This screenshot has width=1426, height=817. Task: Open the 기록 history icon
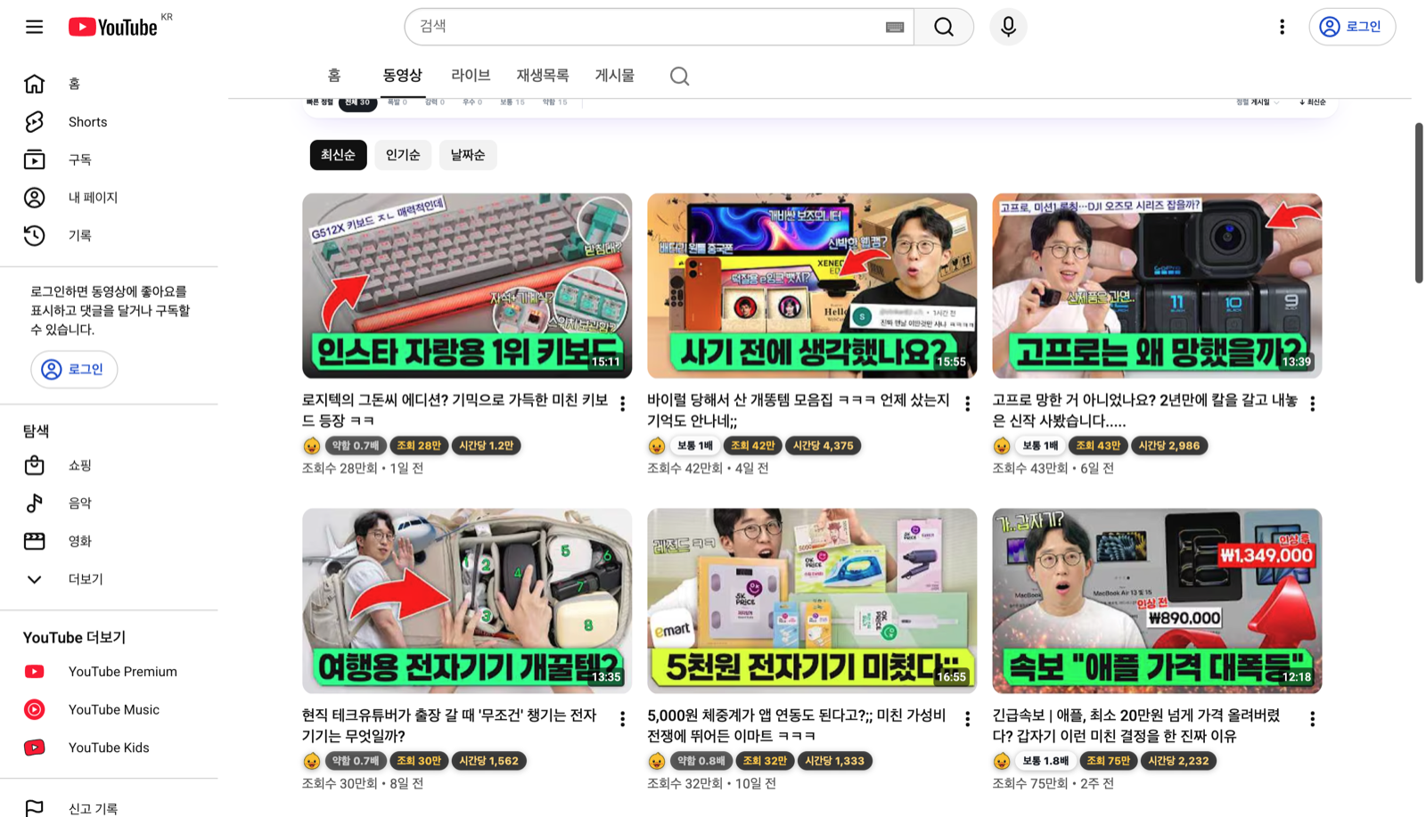pos(34,235)
